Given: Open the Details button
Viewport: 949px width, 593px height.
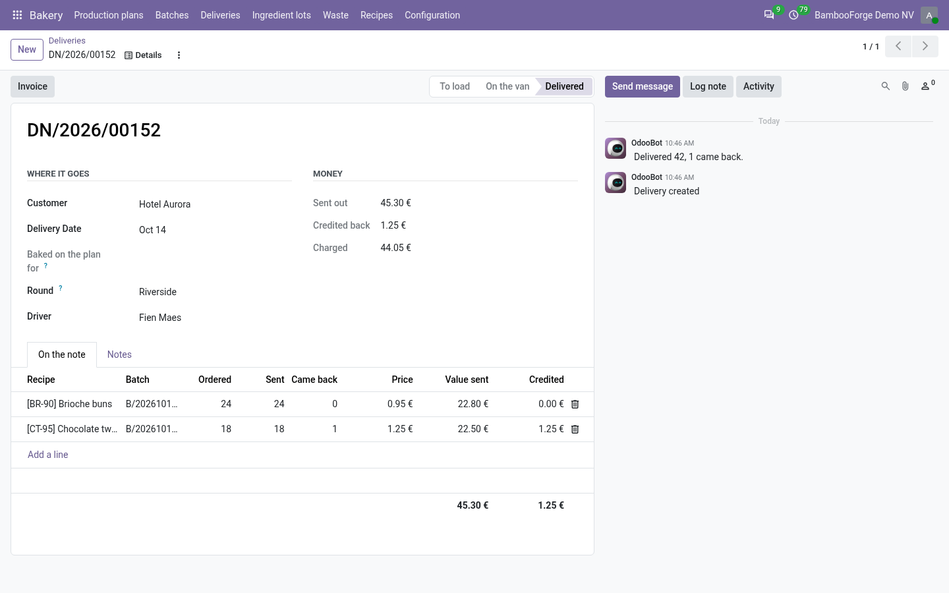Looking at the screenshot, I should click(143, 55).
